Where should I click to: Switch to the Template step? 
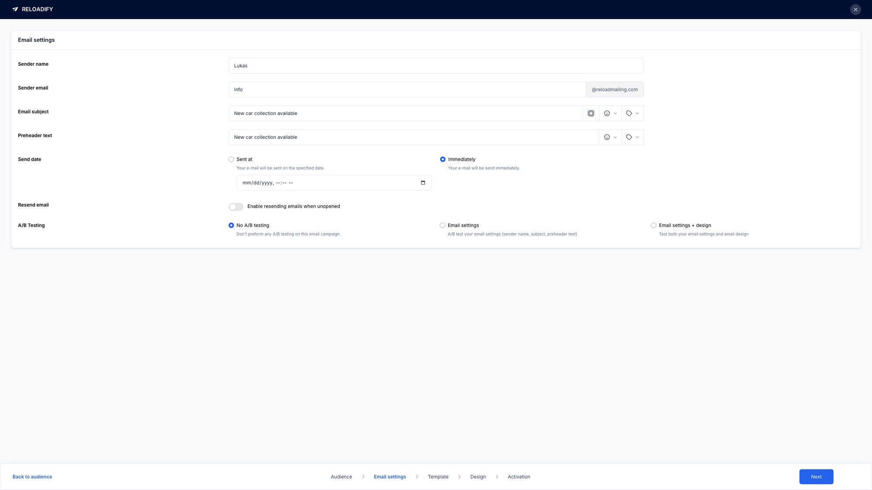pos(438,476)
